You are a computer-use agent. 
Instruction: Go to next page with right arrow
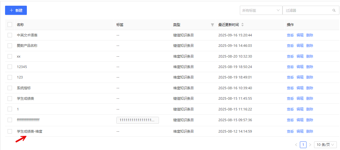pyautogui.click(x=310, y=145)
